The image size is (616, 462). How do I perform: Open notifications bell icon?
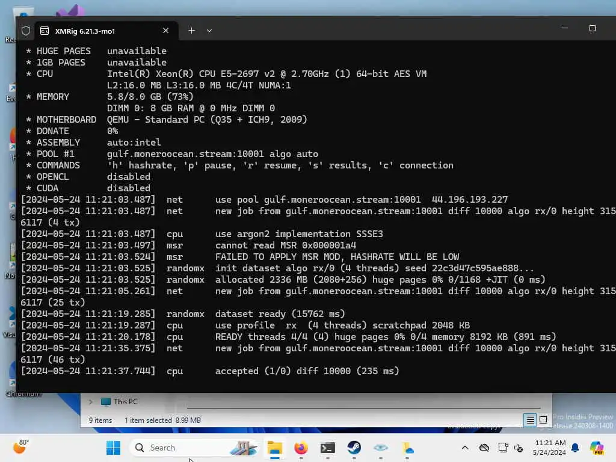[x=575, y=448]
